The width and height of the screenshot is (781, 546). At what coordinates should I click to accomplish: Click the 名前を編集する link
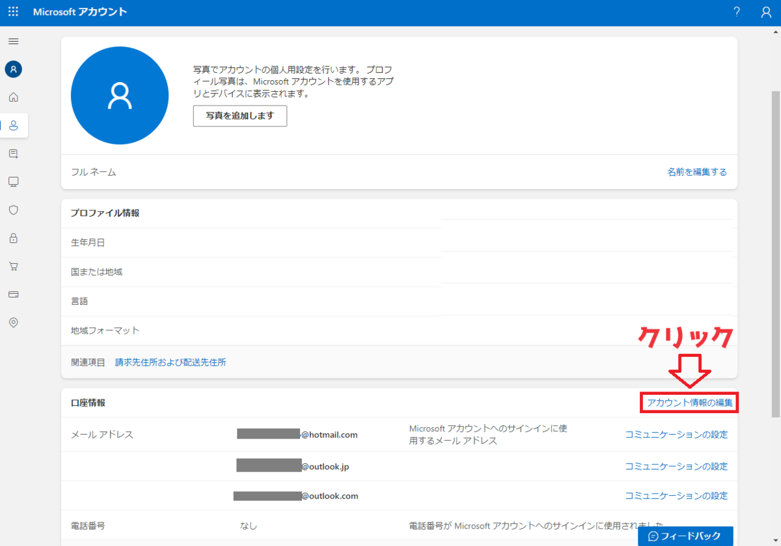(x=697, y=172)
